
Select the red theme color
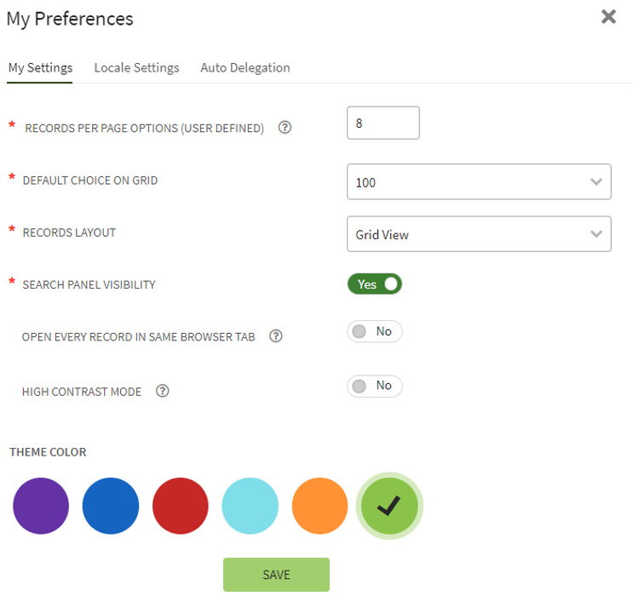pyautogui.click(x=181, y=506)
